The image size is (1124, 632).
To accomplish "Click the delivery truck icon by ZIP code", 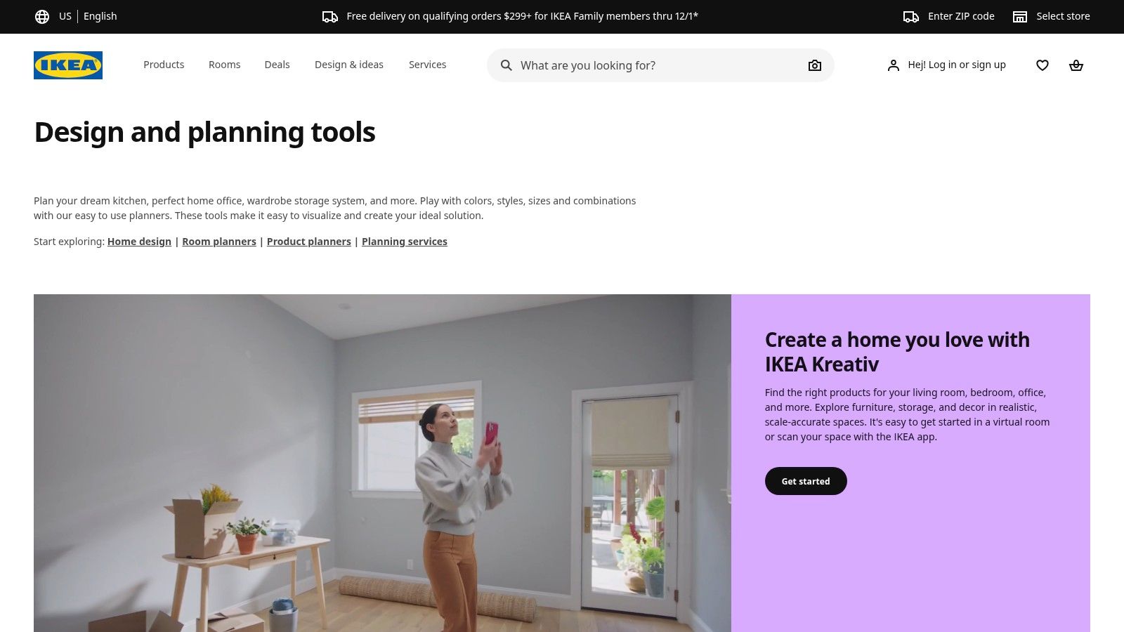I will point(911,17).
